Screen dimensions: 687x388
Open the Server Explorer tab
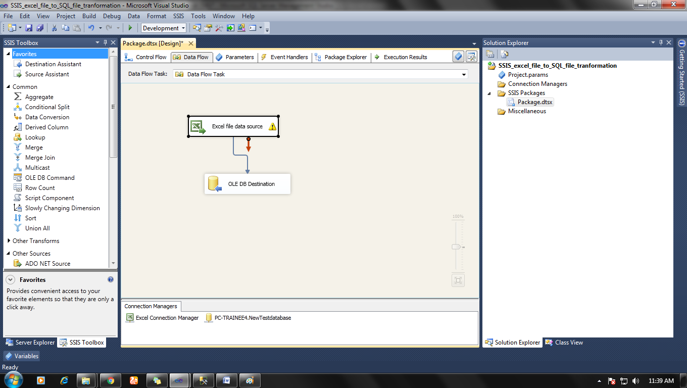pyautogui.click(x=30, y=343)
